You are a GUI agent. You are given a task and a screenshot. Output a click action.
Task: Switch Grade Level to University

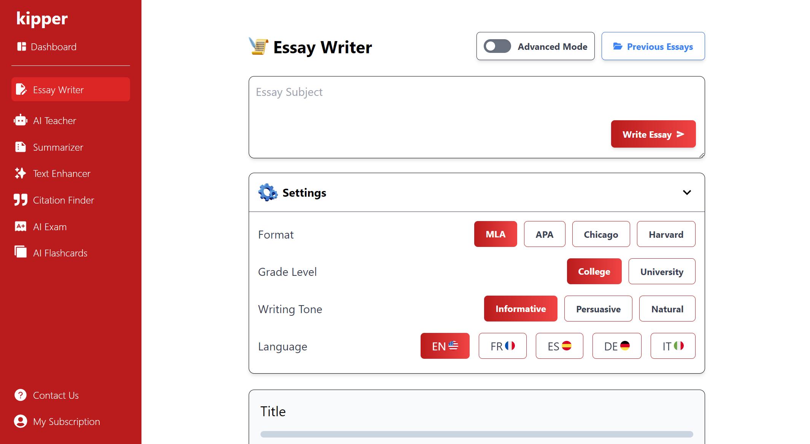pyautogui.click(x=662, y=271)
